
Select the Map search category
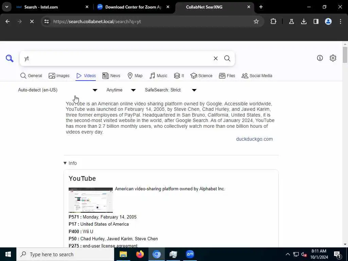tap(135, 76)
